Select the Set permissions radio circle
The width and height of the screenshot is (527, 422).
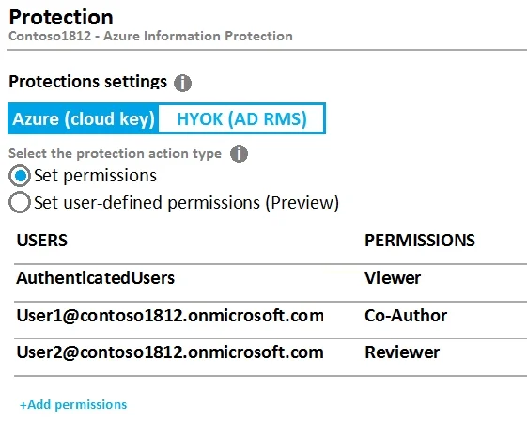[x=20, y=176]
